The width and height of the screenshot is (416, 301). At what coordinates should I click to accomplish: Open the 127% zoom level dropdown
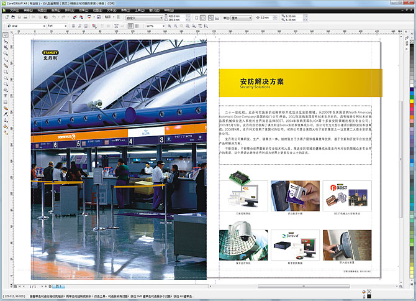pyautogui.click(x=163, y=25)
